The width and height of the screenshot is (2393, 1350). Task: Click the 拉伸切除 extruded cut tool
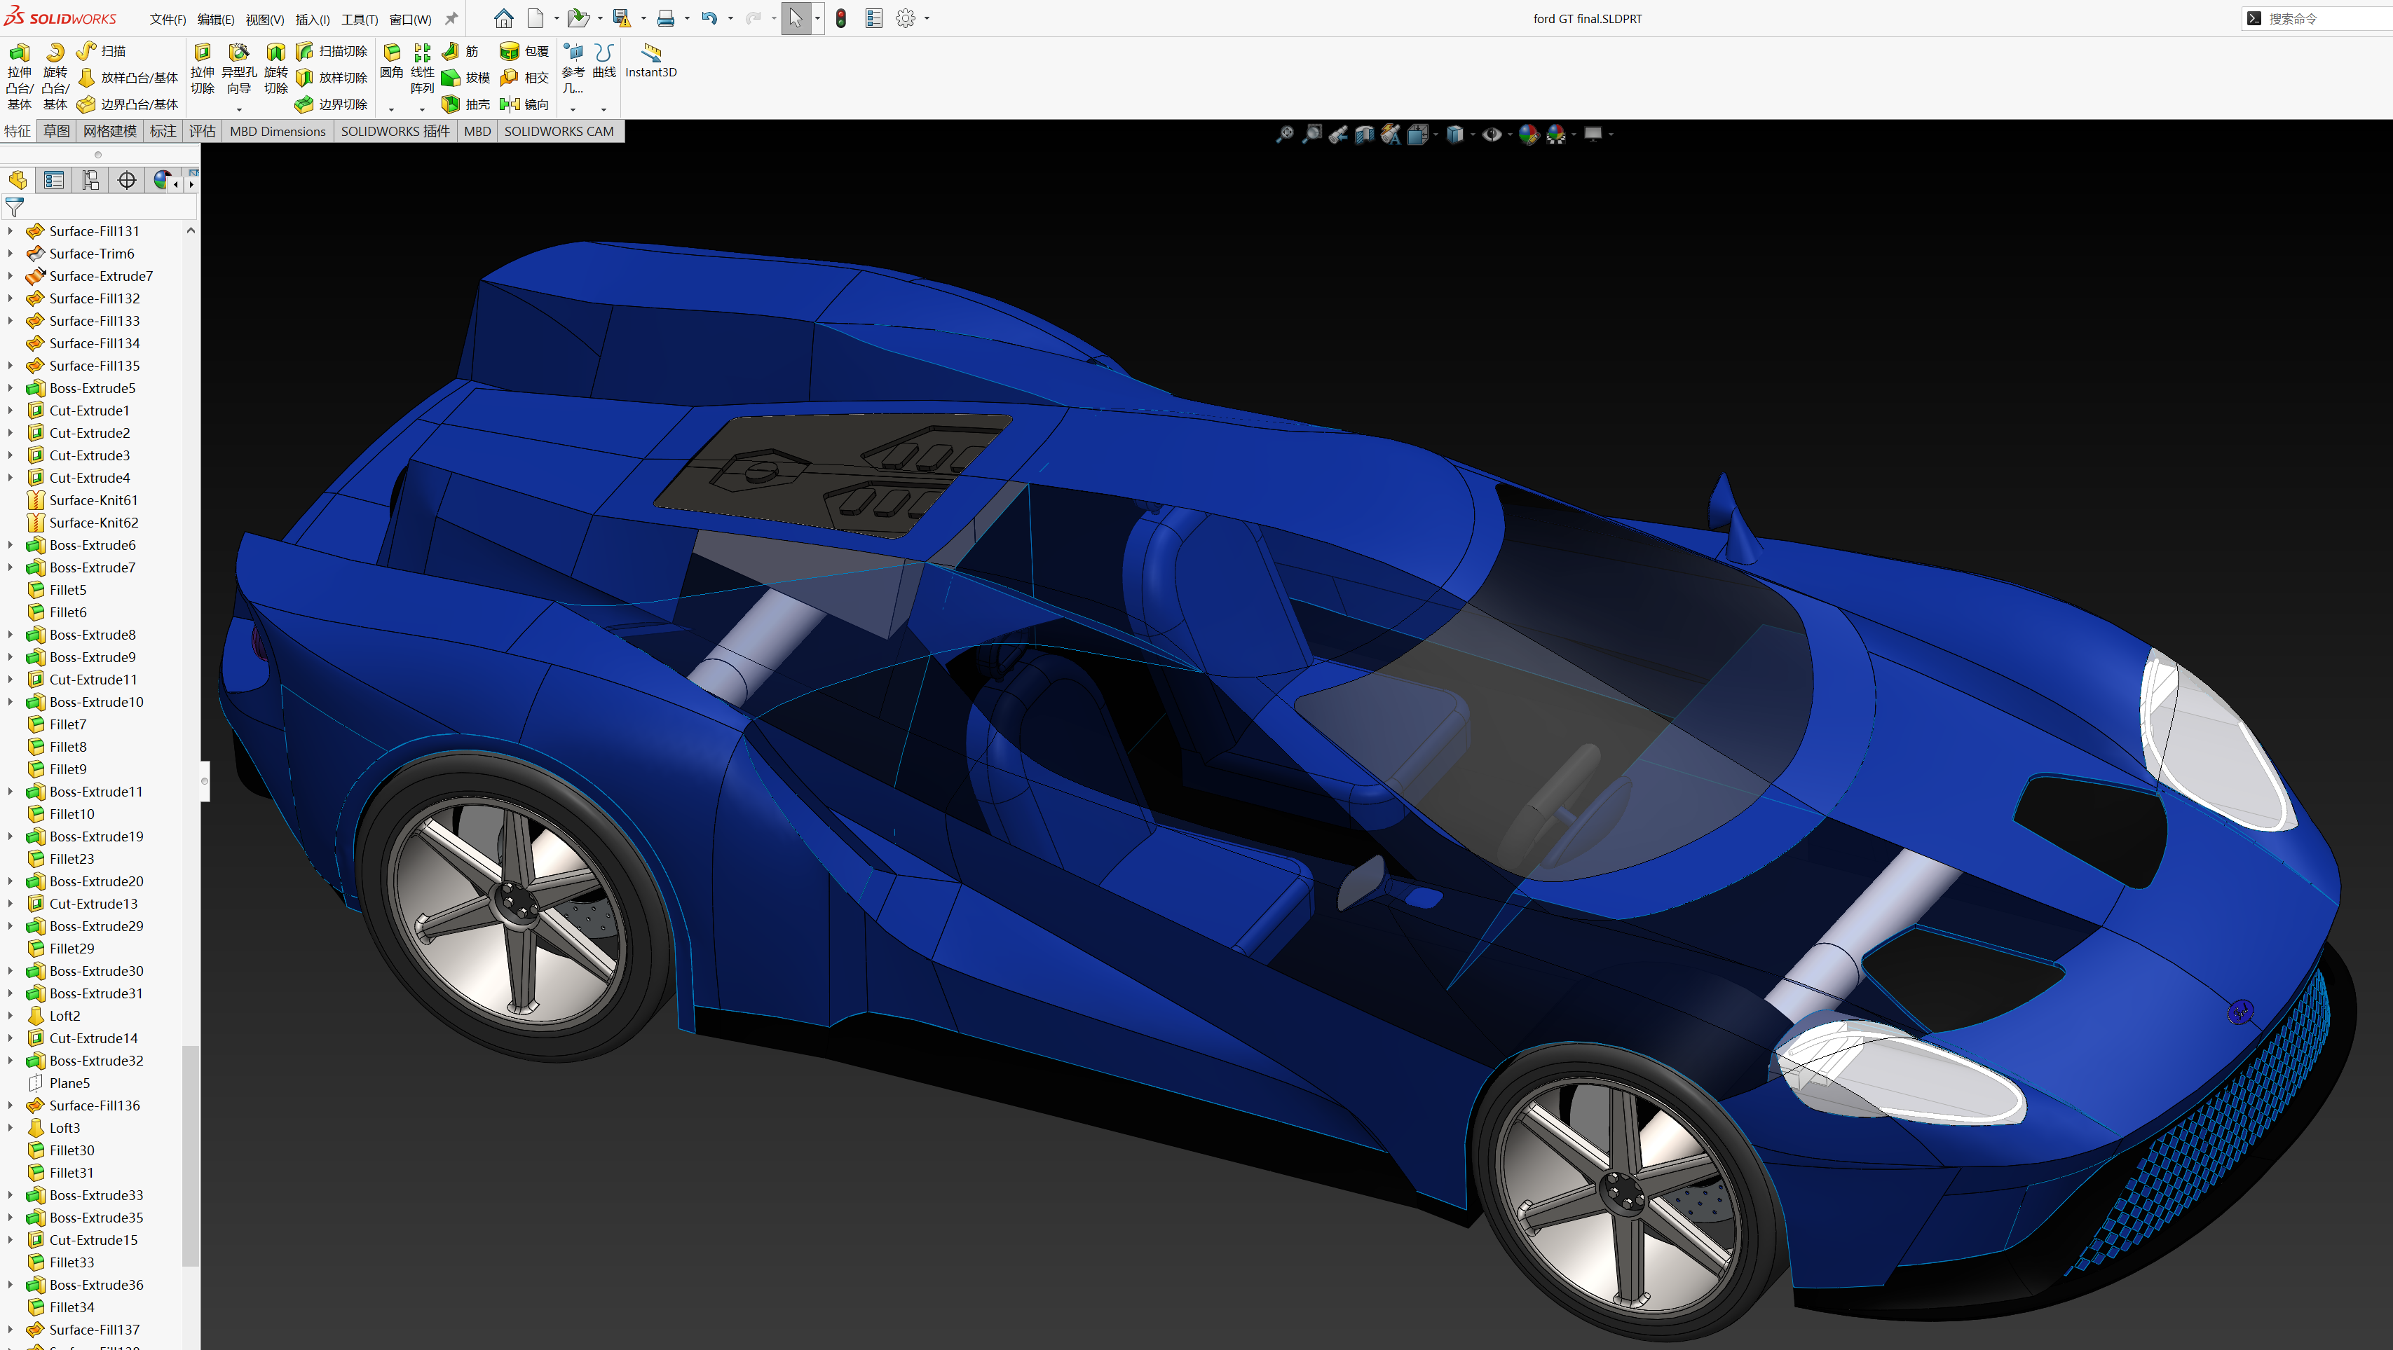[x=203, y=69]
